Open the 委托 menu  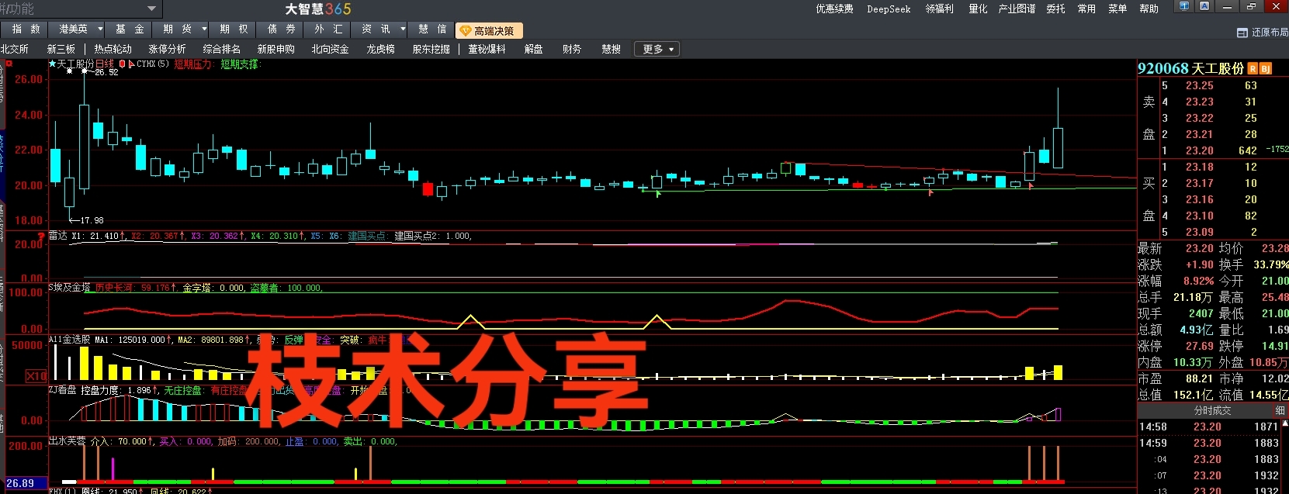(x=1055, y=9)
